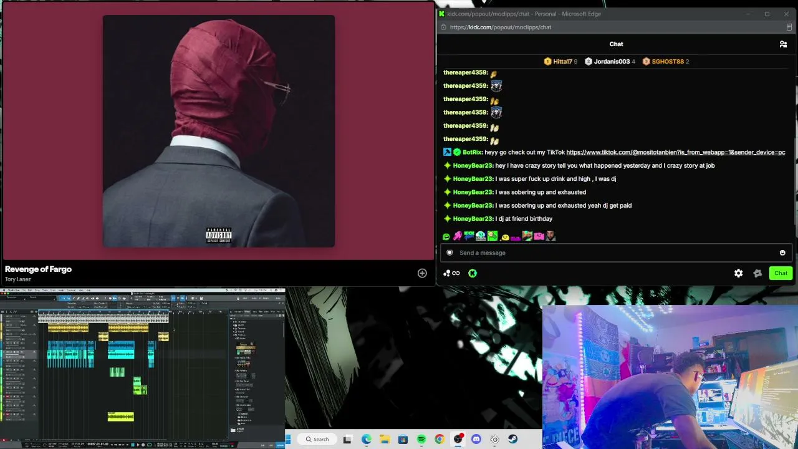Insert the pink quick emote

[458, 236]
